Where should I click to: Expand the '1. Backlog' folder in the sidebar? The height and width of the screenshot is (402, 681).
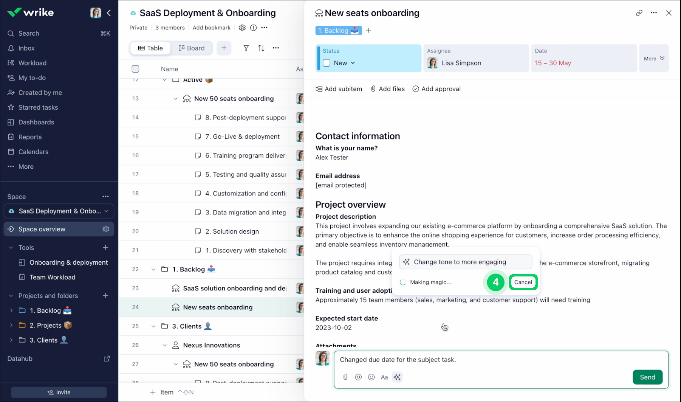11,310
